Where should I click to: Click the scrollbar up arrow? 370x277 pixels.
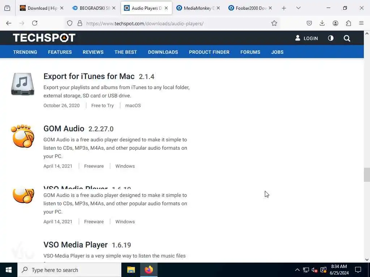tap(367, 34)
